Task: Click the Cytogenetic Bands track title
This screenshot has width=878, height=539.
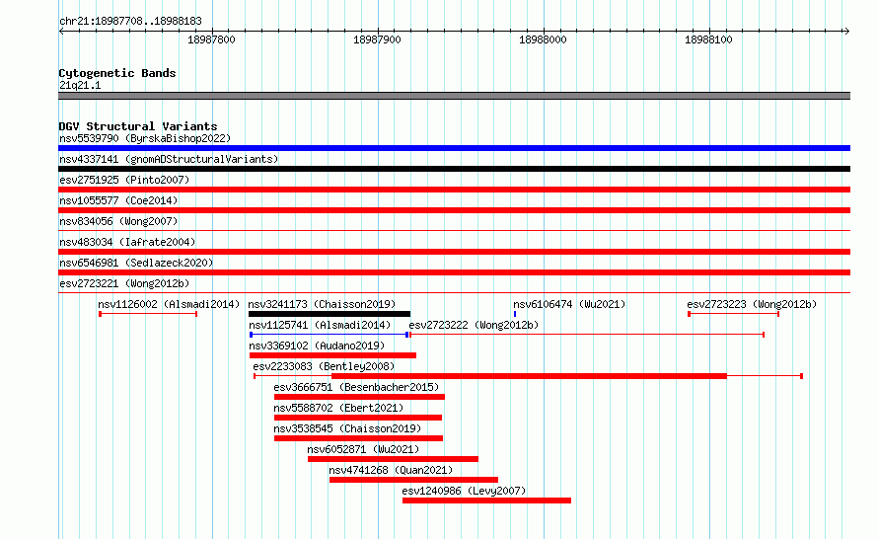Action: (x=117, y=73)
